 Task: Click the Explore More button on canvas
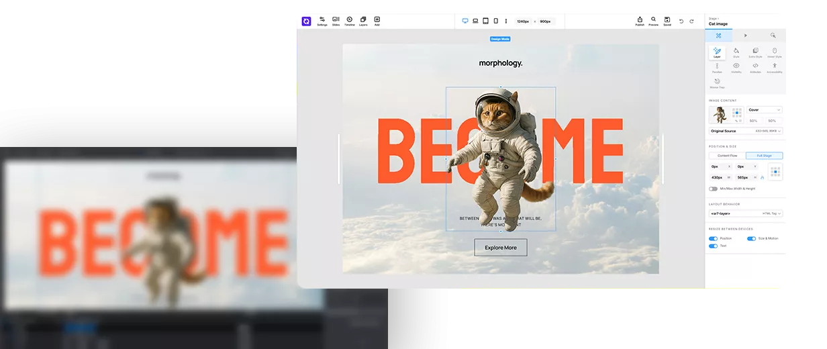click(x=501, y=248)
